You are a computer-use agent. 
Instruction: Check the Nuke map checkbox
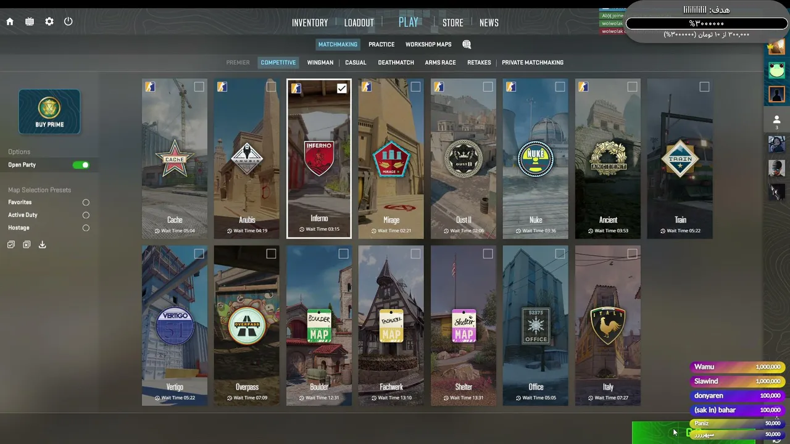[x=560, y=87]
